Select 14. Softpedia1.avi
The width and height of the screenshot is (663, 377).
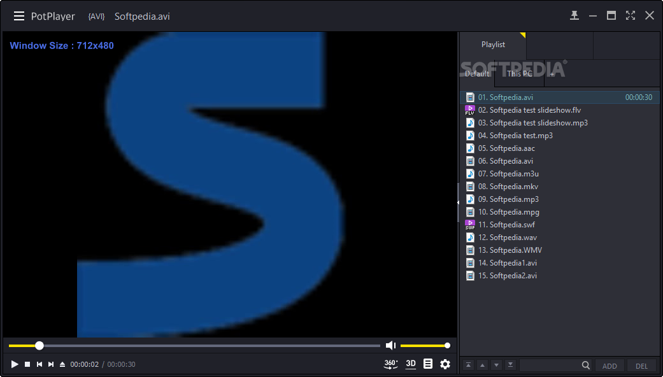click(559, 263)
